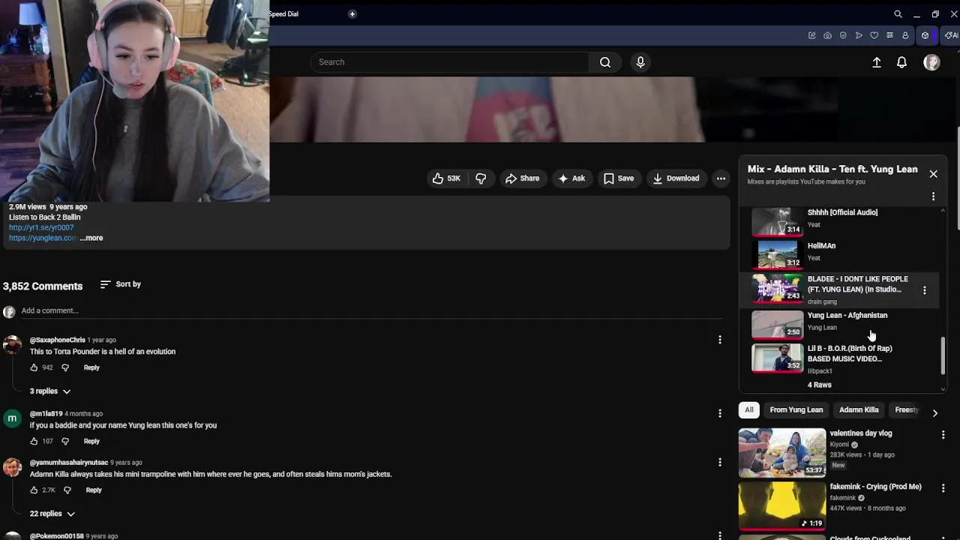The height and width of the screenshot is (540, 960).
Task: Play Yeat Shhhh Official Audio from playlist
Action: [x=845, y=220]
